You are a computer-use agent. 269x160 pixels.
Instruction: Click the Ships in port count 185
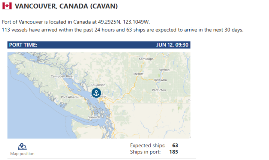pyautogui.click(x=174, y=152)
